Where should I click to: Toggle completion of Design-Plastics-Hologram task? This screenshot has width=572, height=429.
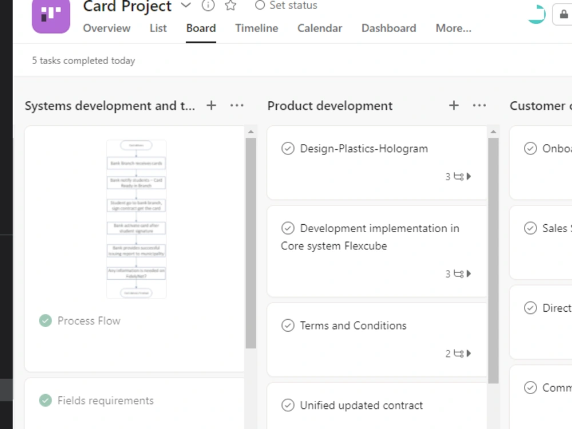288,149
